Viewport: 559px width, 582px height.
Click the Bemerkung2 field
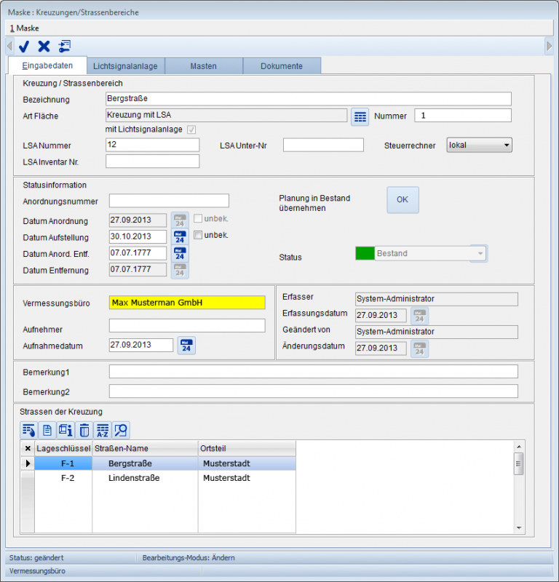(314, 391)
